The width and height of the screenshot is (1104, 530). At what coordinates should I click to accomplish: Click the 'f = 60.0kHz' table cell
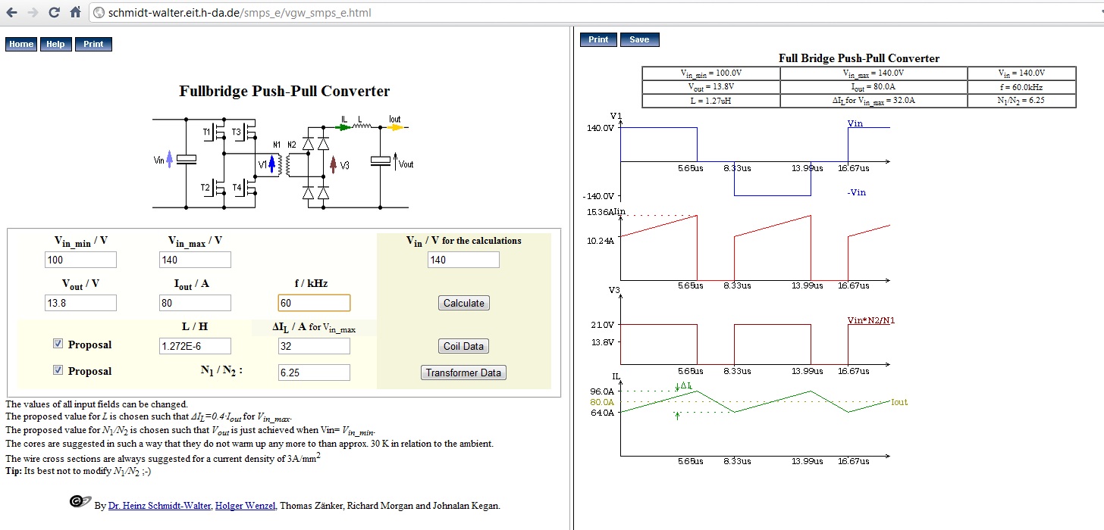[1021, 86]
